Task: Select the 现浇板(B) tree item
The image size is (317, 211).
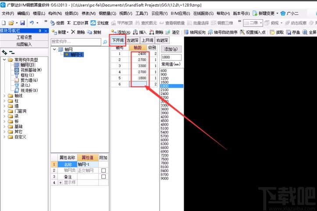Action: pyautogui.click(x=26, y=91)
